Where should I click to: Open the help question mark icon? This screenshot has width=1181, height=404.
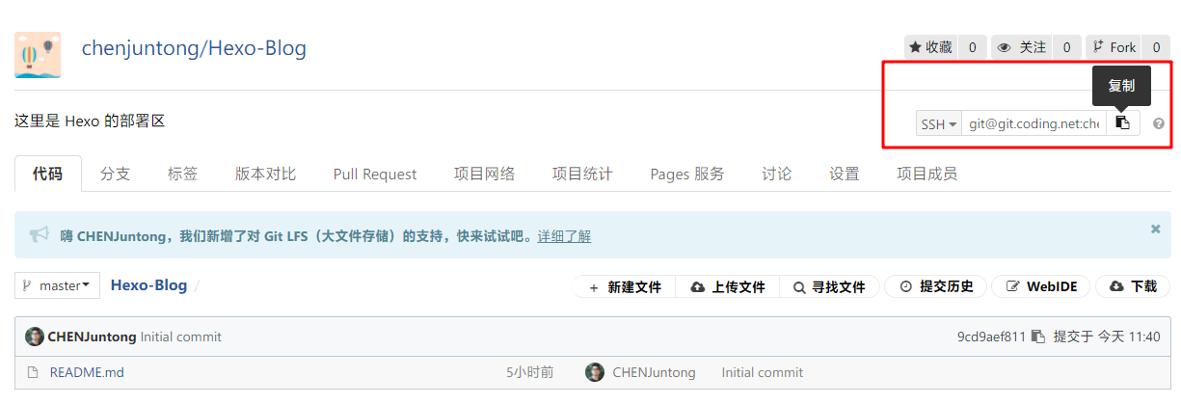tap(1158, 123)
